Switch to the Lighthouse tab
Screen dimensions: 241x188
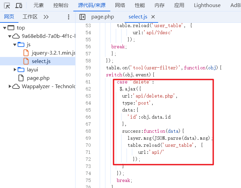[207, 5]
